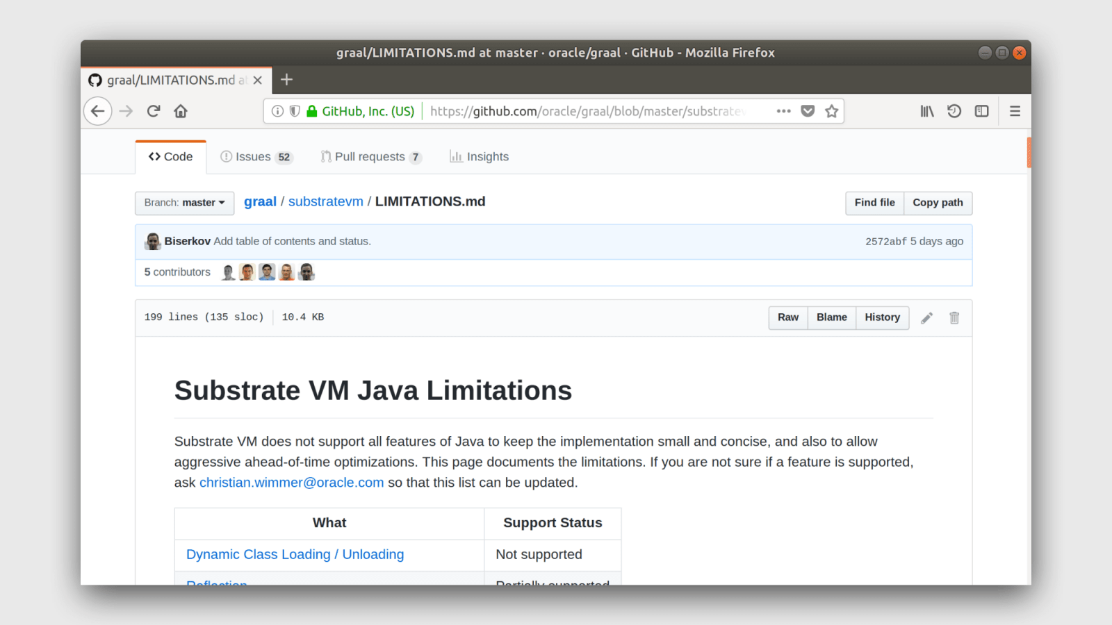Email christian.wimmer@oracle.com link
The width and height of the screenshot is (1112, 625).
point(292,483)
